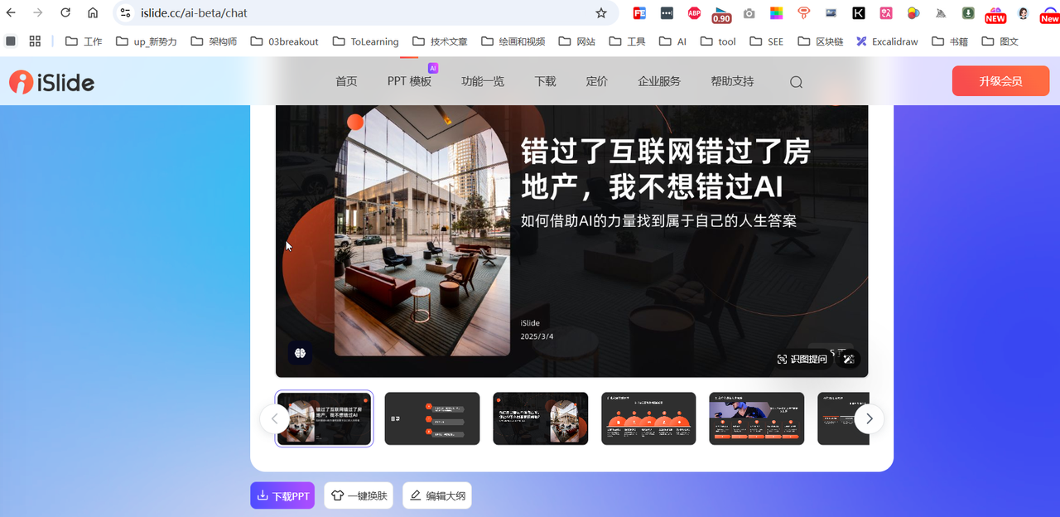Open the 技术文章 bookmark folder
This screenshot has width=1060, height=517.
[x=440, y=41]
